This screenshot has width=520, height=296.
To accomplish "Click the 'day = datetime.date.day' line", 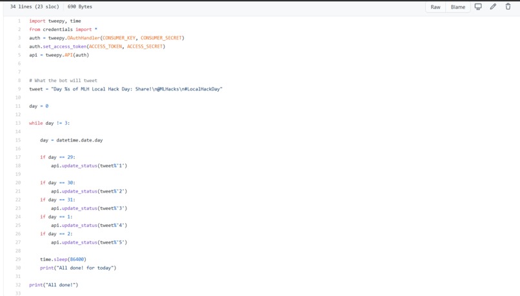I will (x=72, y=140).
